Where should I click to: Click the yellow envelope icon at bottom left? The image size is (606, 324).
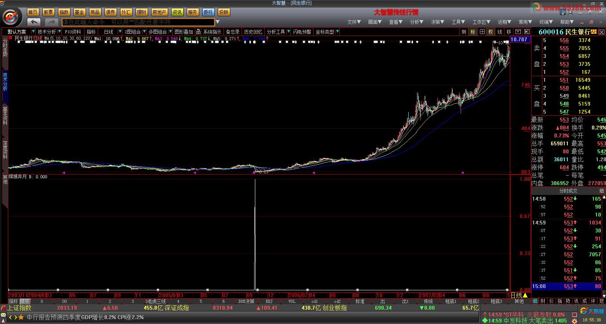point(3,315)
